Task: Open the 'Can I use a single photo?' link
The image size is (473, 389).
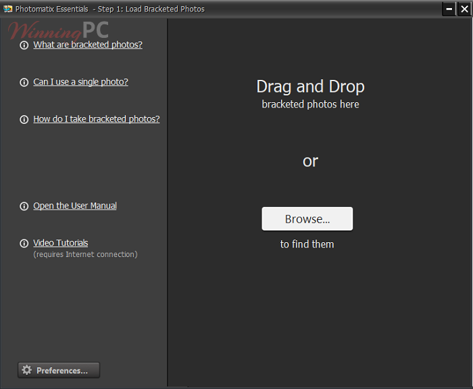Action: point(80,82)
